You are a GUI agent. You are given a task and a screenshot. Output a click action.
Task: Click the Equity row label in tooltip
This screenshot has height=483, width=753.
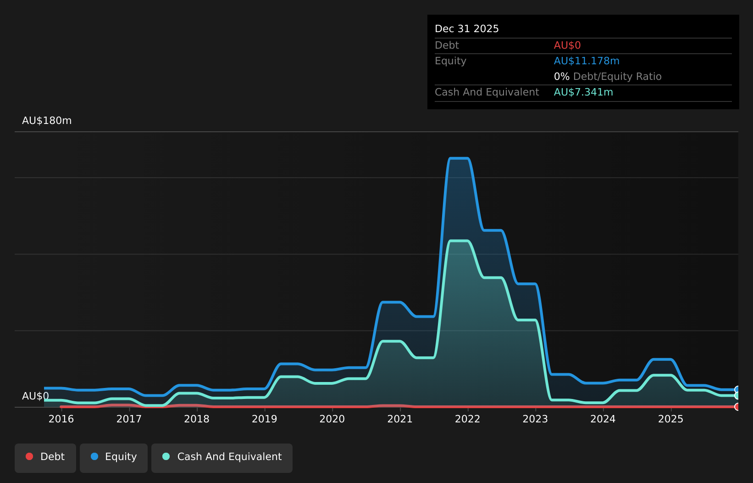450,61
